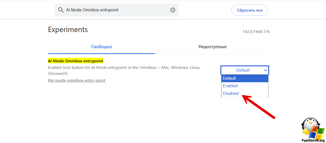Click the Сбросить все button
The image size is (326, 143).
(x=250, y=10)
